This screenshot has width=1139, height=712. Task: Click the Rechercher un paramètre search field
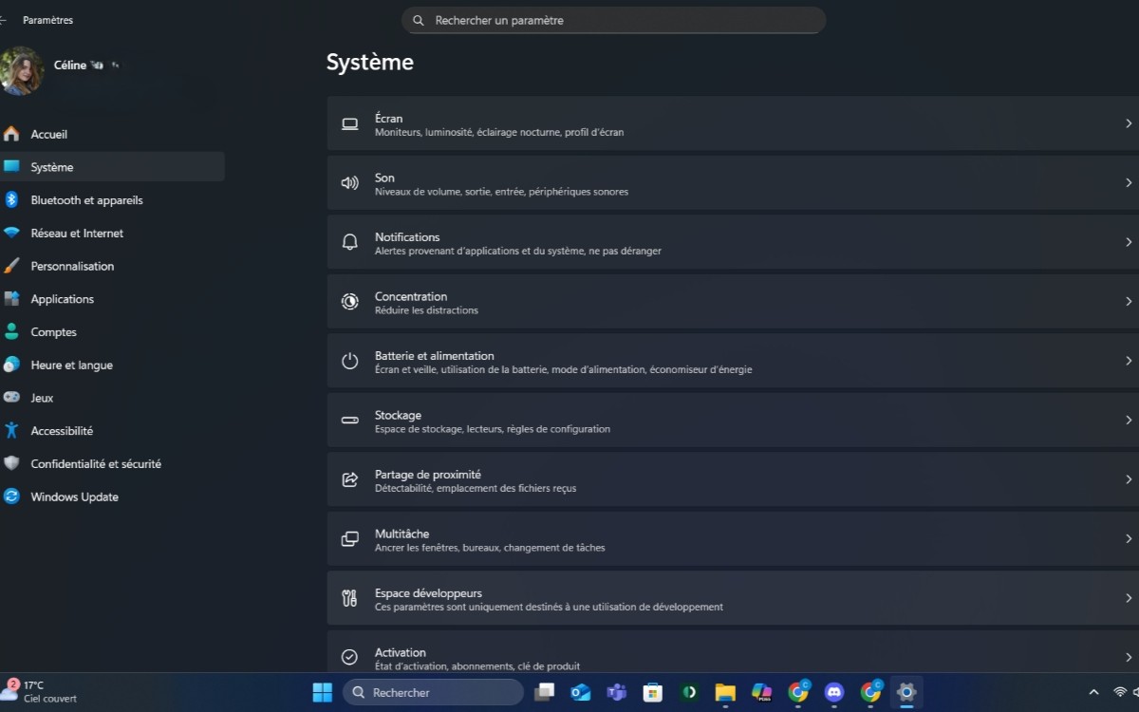coord(612,20)
